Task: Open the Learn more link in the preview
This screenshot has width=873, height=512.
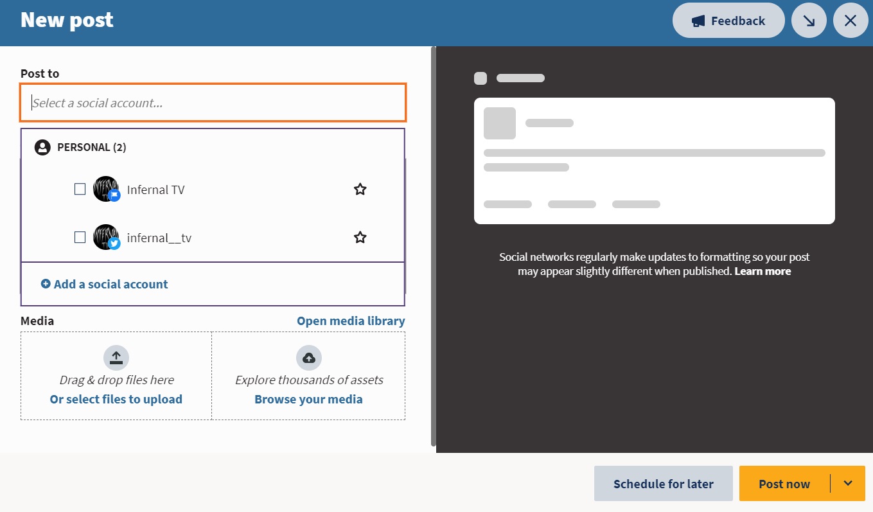Action: 763,271
